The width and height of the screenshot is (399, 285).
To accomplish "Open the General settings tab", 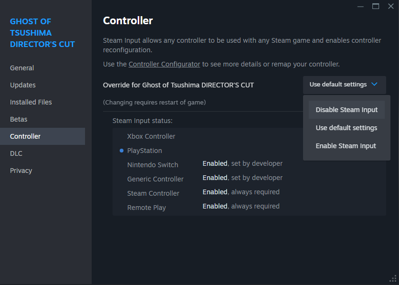I will [x=22, y=68].
